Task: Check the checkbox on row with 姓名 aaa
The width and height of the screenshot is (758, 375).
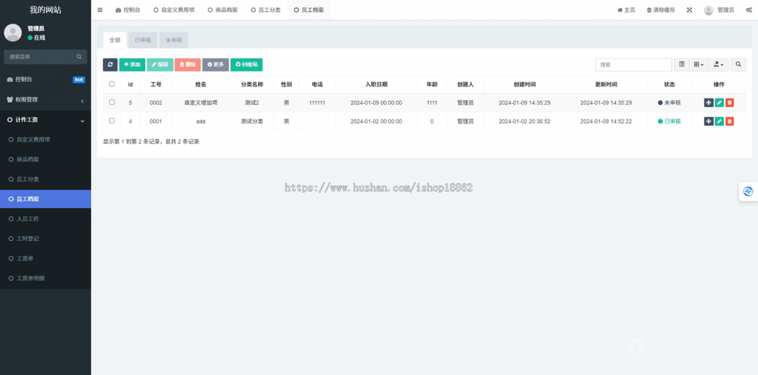Action: pos(112,121)
